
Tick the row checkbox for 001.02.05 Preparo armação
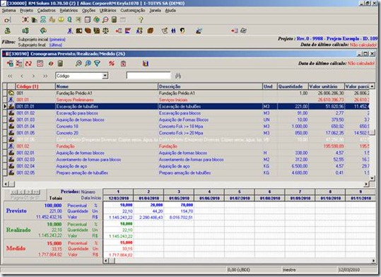click(x=5, y=172)
